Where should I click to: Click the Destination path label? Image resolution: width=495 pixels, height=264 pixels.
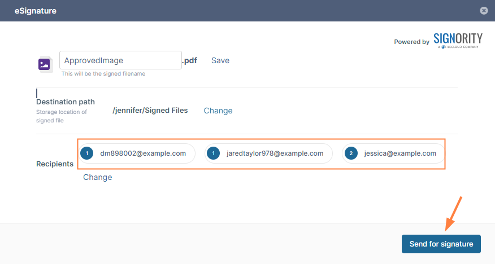pyautogui.click(x=66, y=102)
